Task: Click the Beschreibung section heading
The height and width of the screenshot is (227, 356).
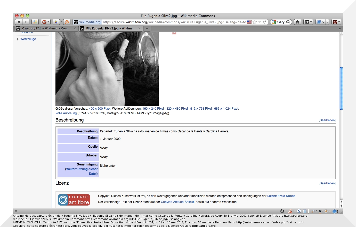Action: pos(70,120)
